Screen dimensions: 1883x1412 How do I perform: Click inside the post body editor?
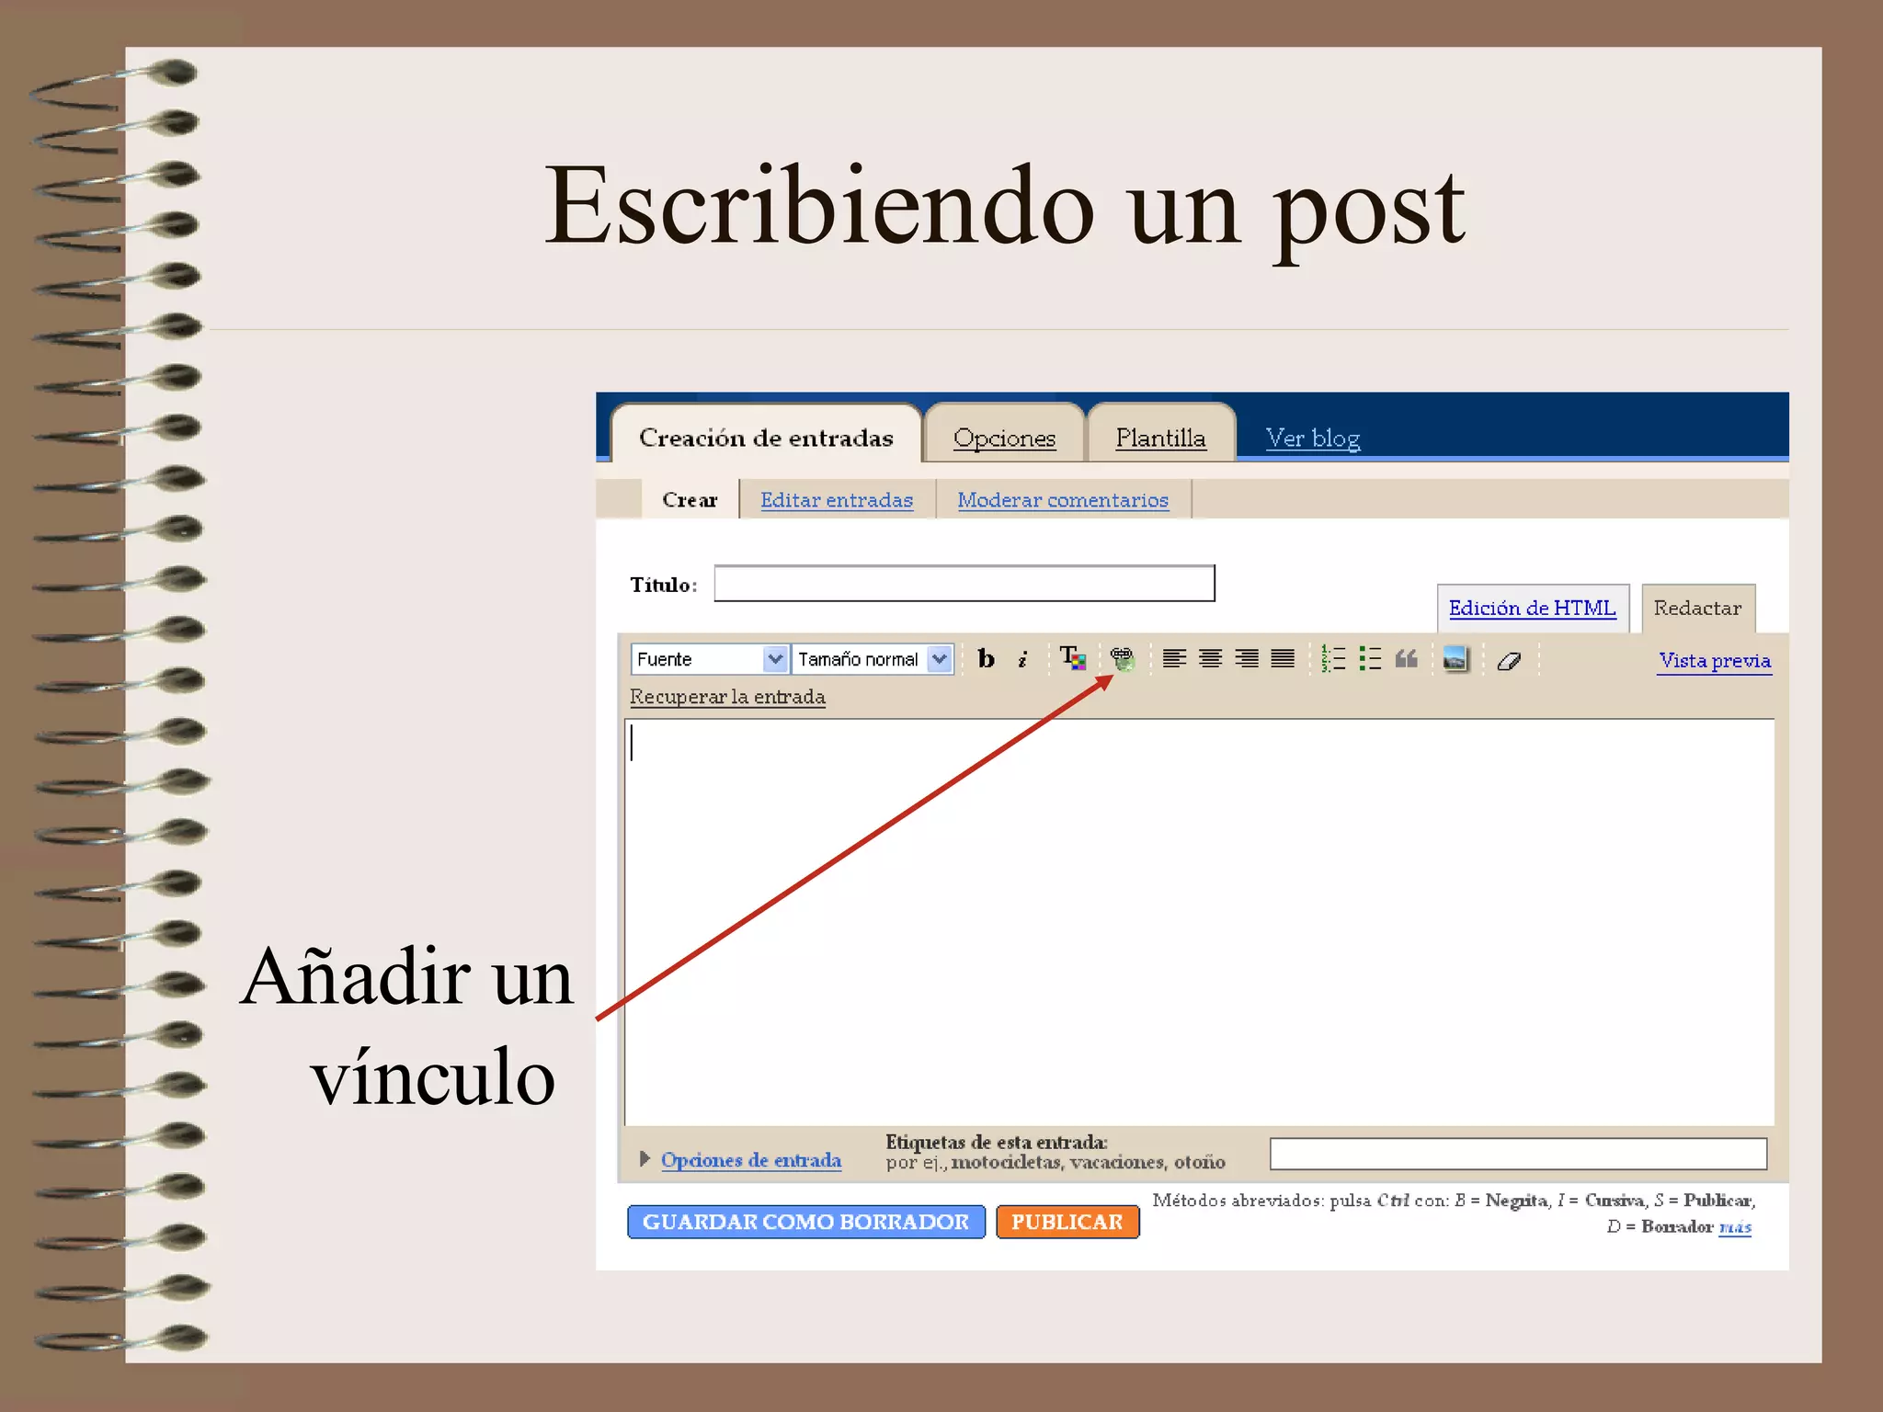[1199, 922]
